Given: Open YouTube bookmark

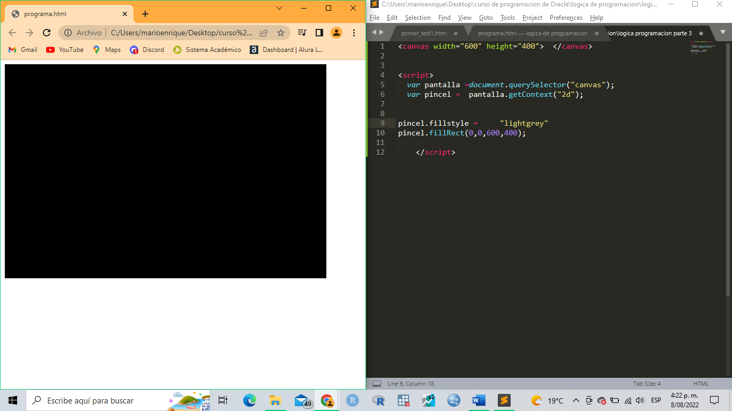Looking at the screenshot, I should [x=65, y=50].
